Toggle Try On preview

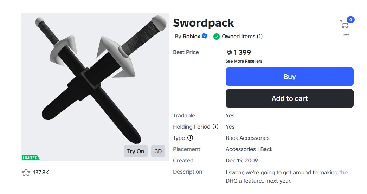(x=136, y=151)
